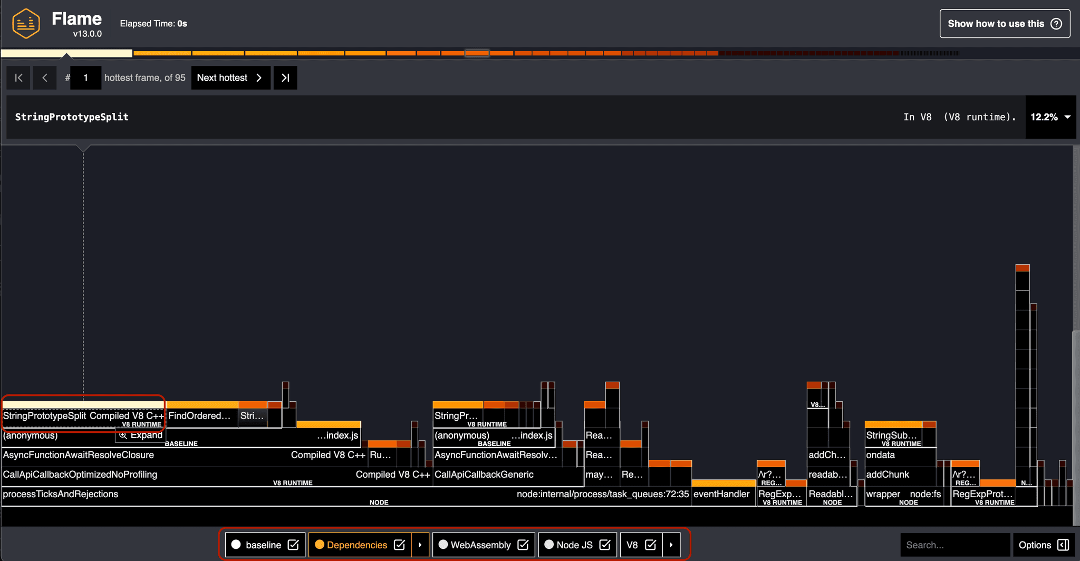
Task: Disable the Node JS checkbox
Action: point(605,545)
